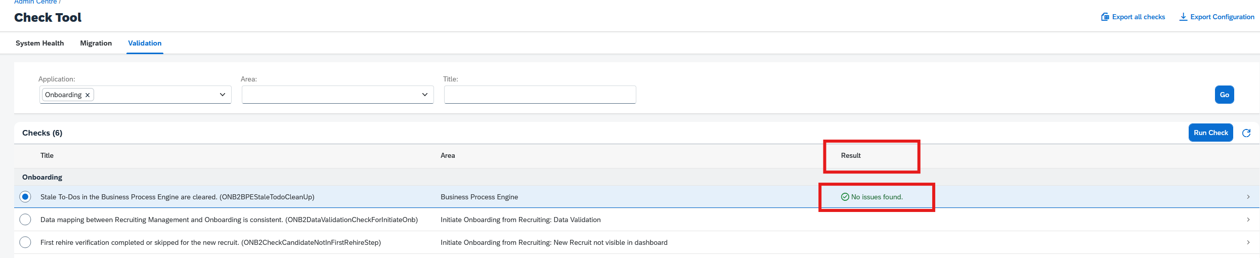Expand the Area dropdown
Viewport: 1260px width, 258px height.
(425, 95)
